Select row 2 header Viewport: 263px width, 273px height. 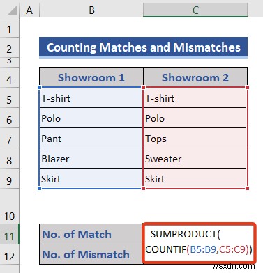coord(9,47)
